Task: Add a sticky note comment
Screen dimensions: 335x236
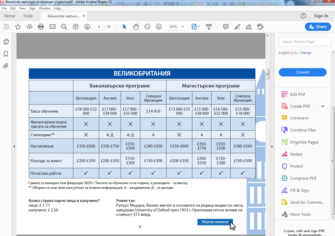Action: click(x=226, y=27)
